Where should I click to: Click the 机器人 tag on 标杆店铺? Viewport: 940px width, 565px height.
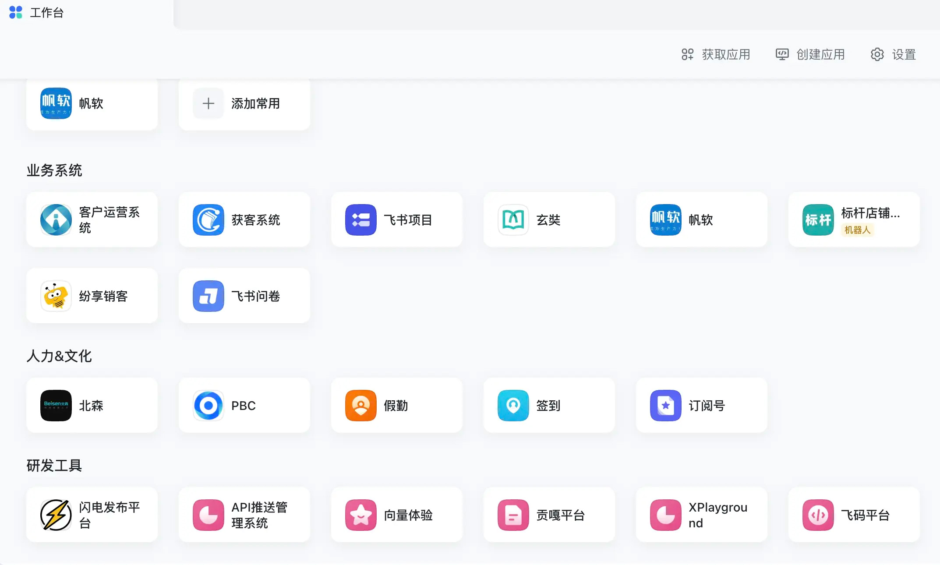pos(857,230)
